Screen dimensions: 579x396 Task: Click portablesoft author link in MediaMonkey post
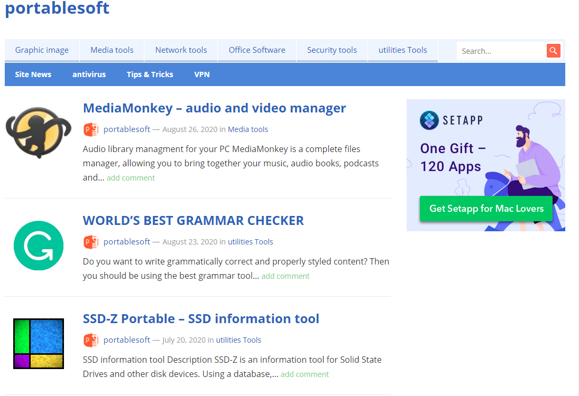pyautogui.click(x=127, y=129)
